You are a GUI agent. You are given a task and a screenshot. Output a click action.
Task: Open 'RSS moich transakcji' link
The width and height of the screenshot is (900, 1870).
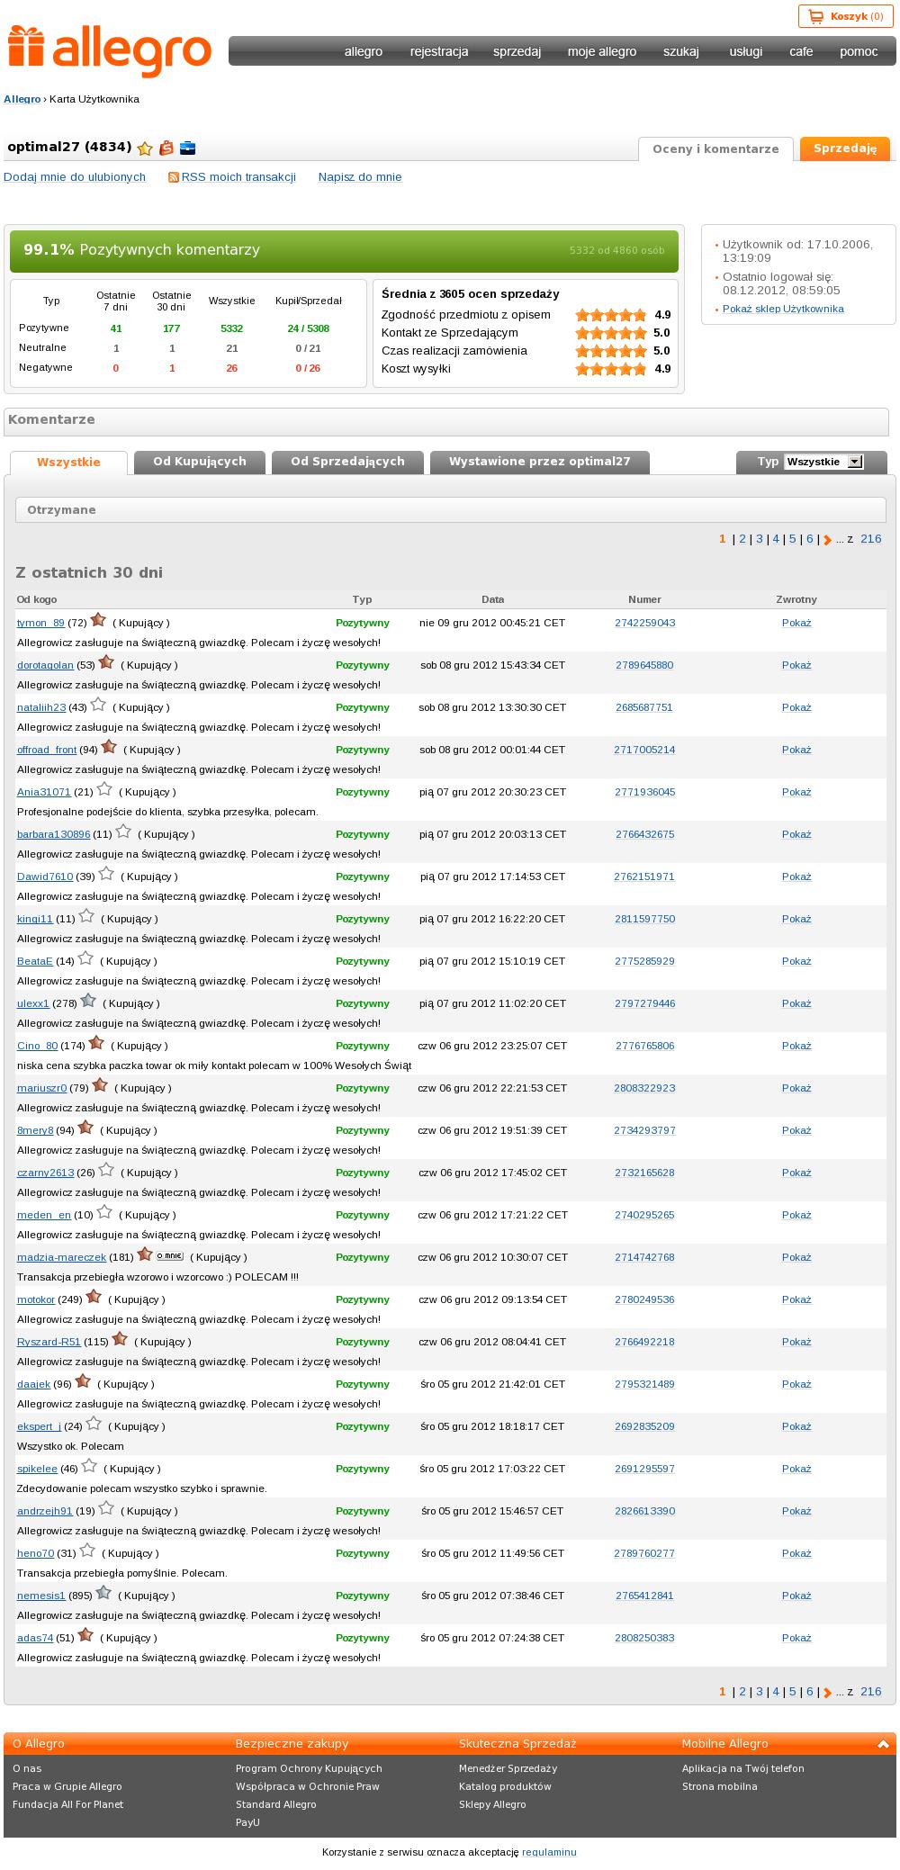[x=238, y=177]
